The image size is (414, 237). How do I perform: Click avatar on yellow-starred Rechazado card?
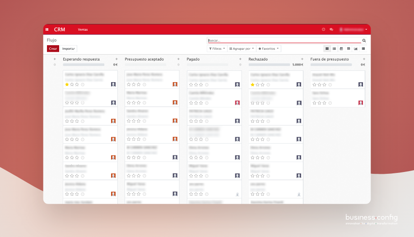point(299,84)
